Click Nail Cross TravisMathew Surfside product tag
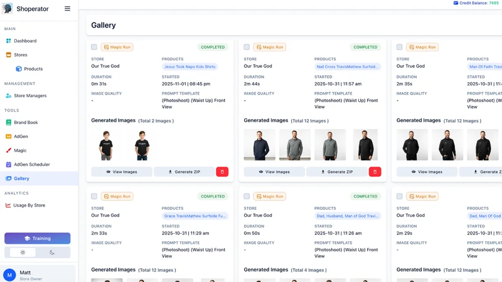Viewport: 502px width, 282px height. tap(348, 66)
